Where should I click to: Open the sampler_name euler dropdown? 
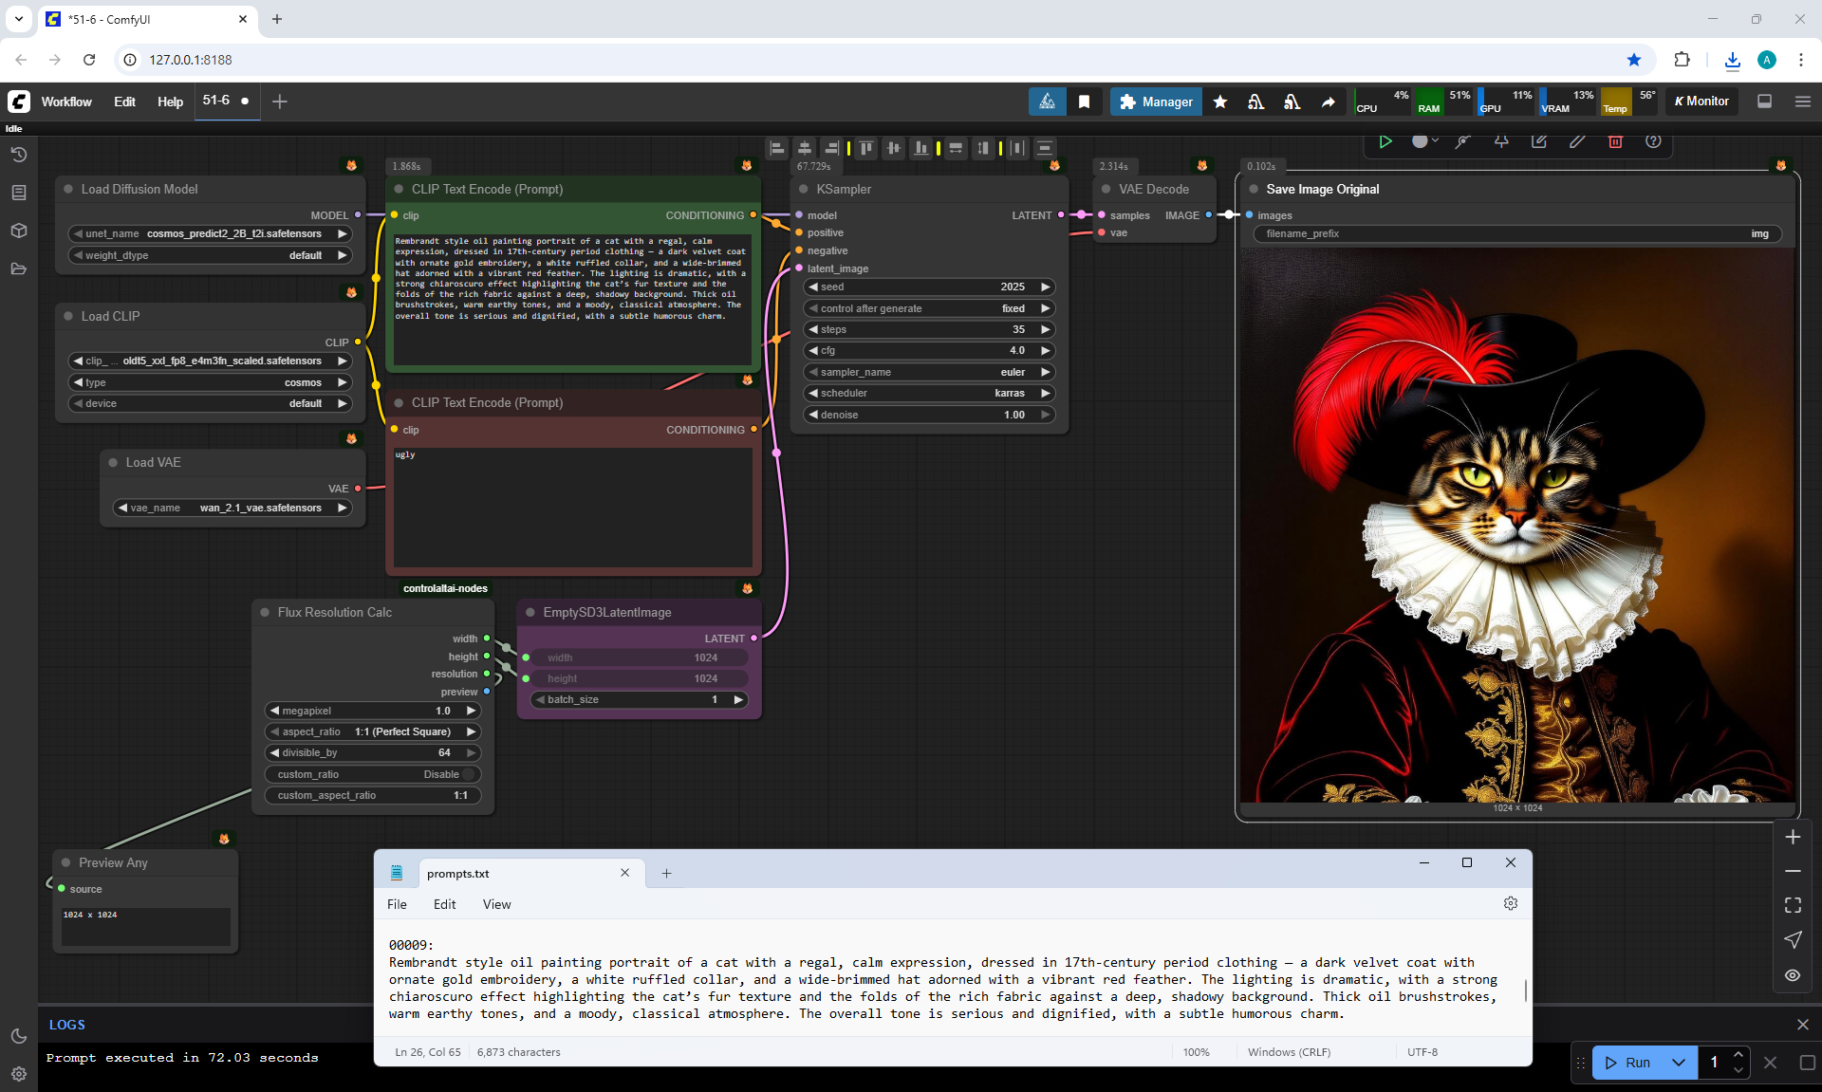pos(928,372)
